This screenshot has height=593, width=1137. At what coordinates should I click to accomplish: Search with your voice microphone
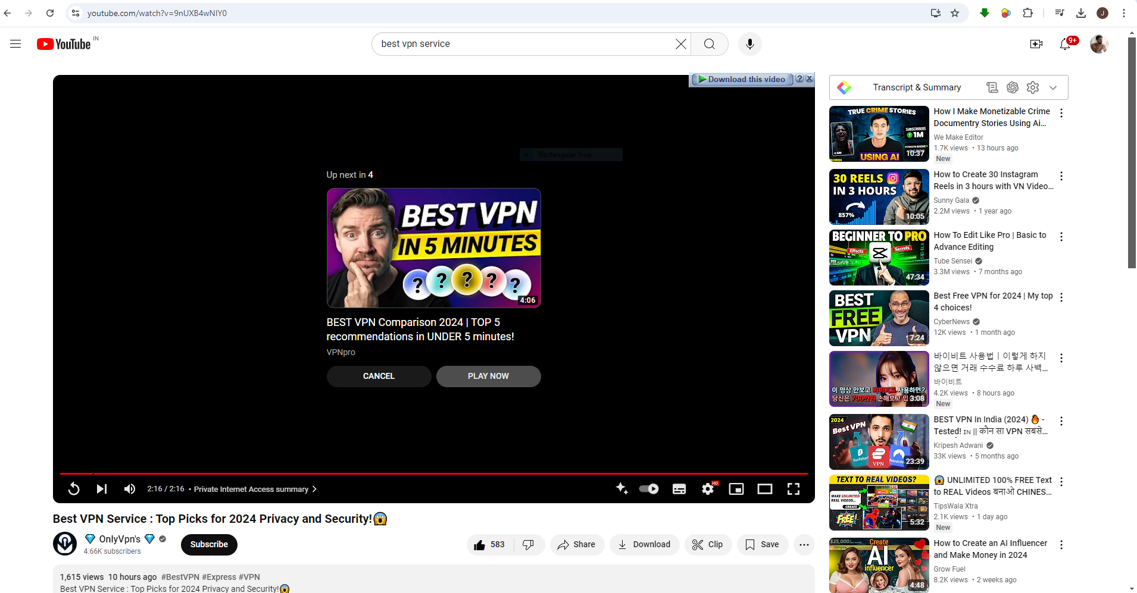click(x=750, y=44)
